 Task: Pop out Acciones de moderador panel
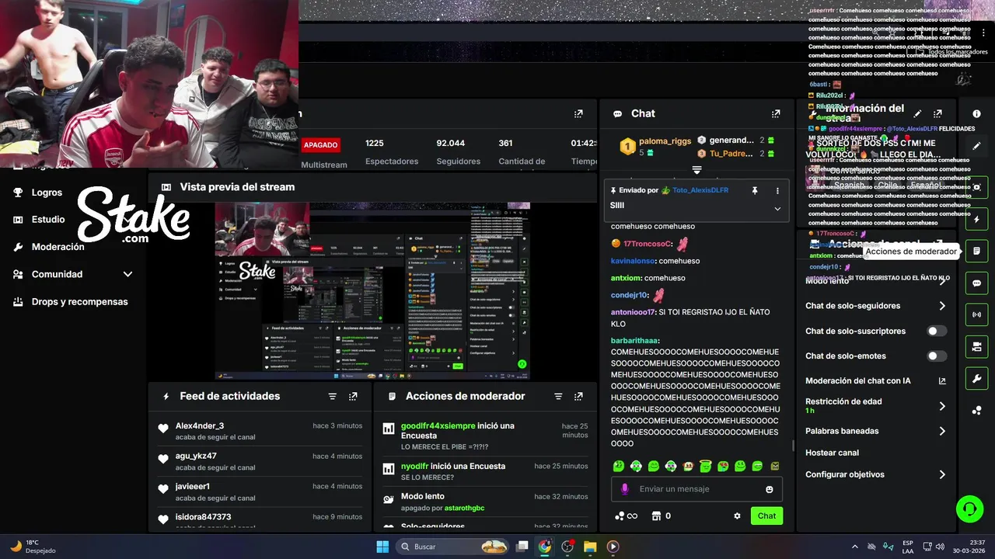pyautogui.click(x=578, y=396)
